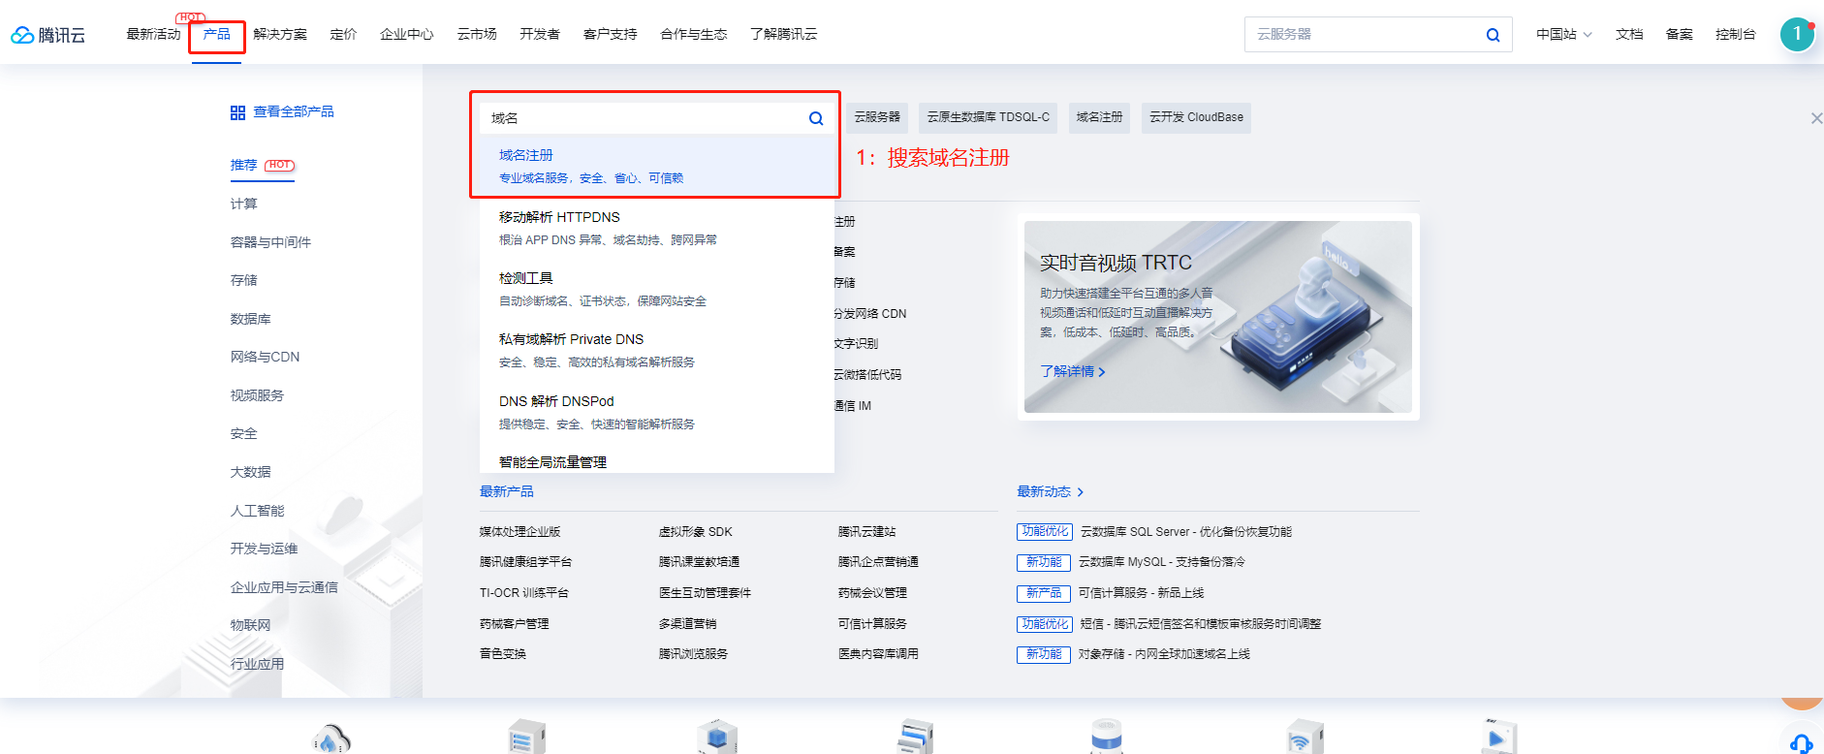Click the grid icon beside 查看全部产品
This screenshot has width=1824, height=754.
click(x=237, y=112)
